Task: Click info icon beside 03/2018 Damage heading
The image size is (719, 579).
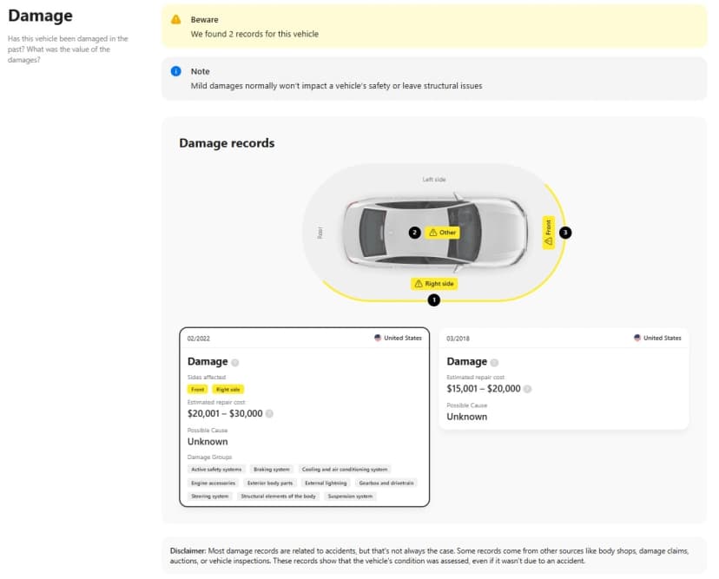Action: [495, 362]
